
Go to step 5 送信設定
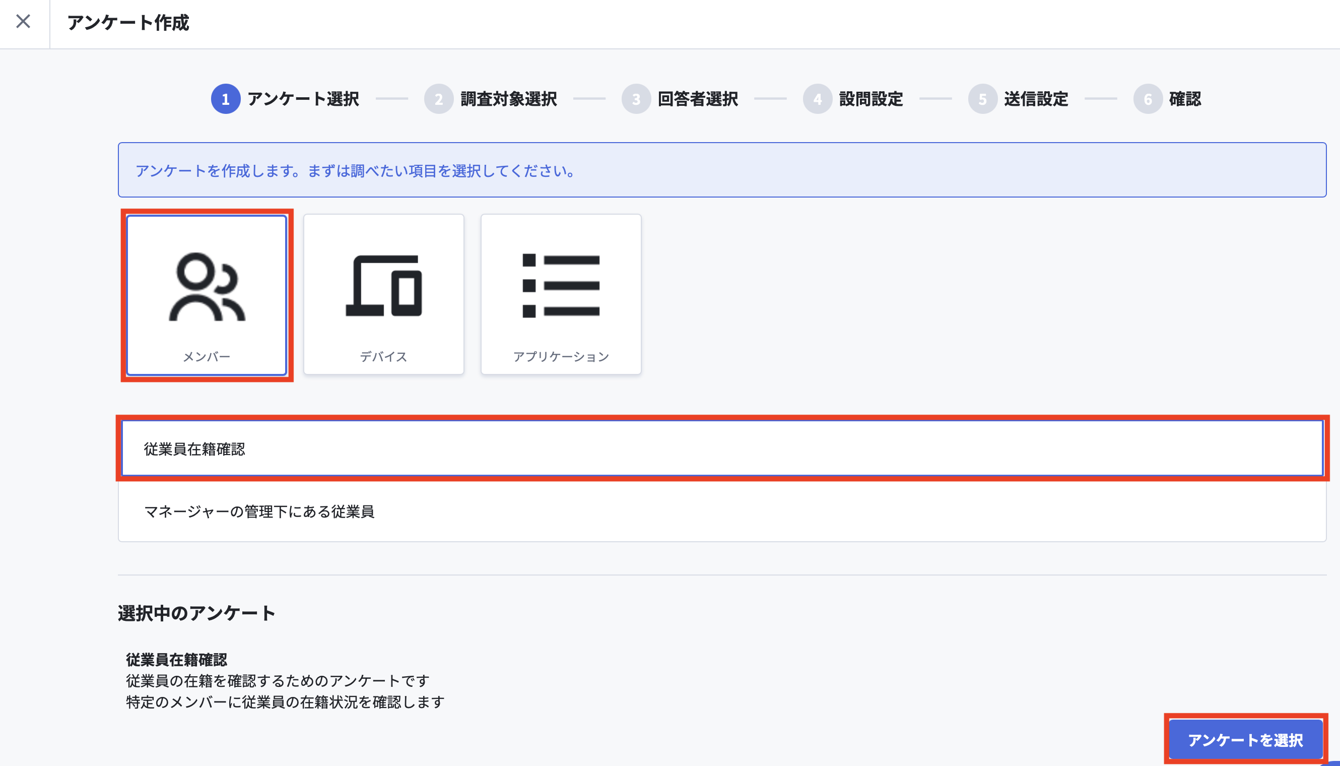[1018, 99]
